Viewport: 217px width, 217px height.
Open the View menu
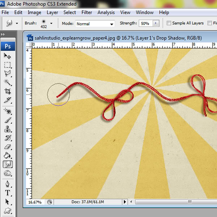pyautogui.click(x=125, y=12)
